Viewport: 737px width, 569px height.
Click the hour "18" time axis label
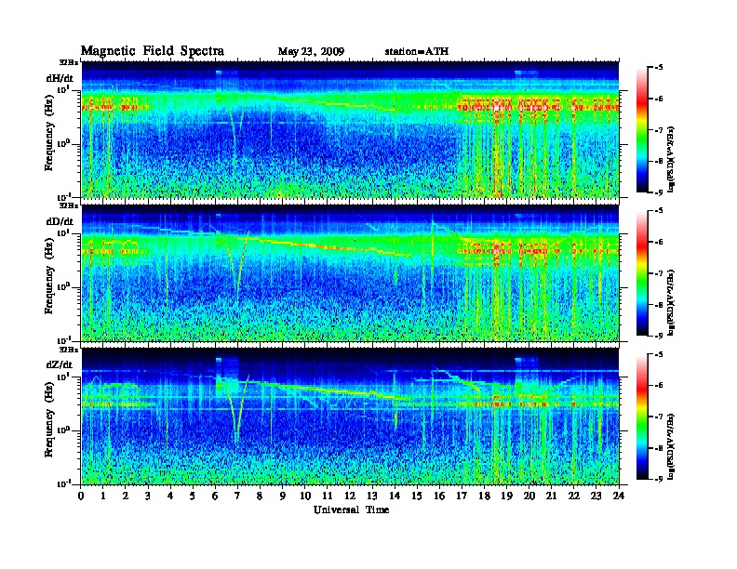tap(485, 496)
